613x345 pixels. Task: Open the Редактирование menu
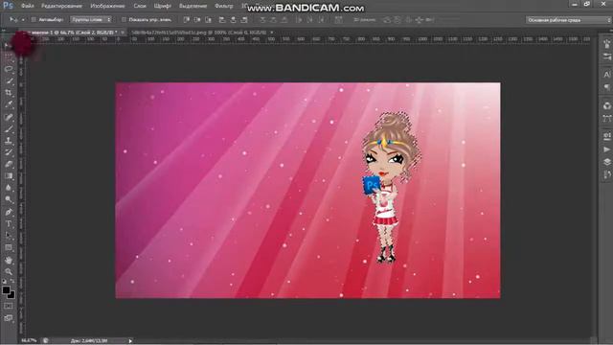[x=61, y=6]
